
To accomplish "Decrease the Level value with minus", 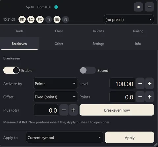I will tap(140, 84).
